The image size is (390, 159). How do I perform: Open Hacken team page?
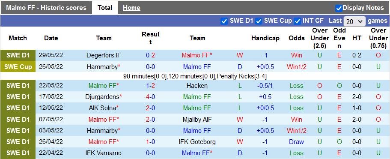pyautogui.click(x=197, y=86)
